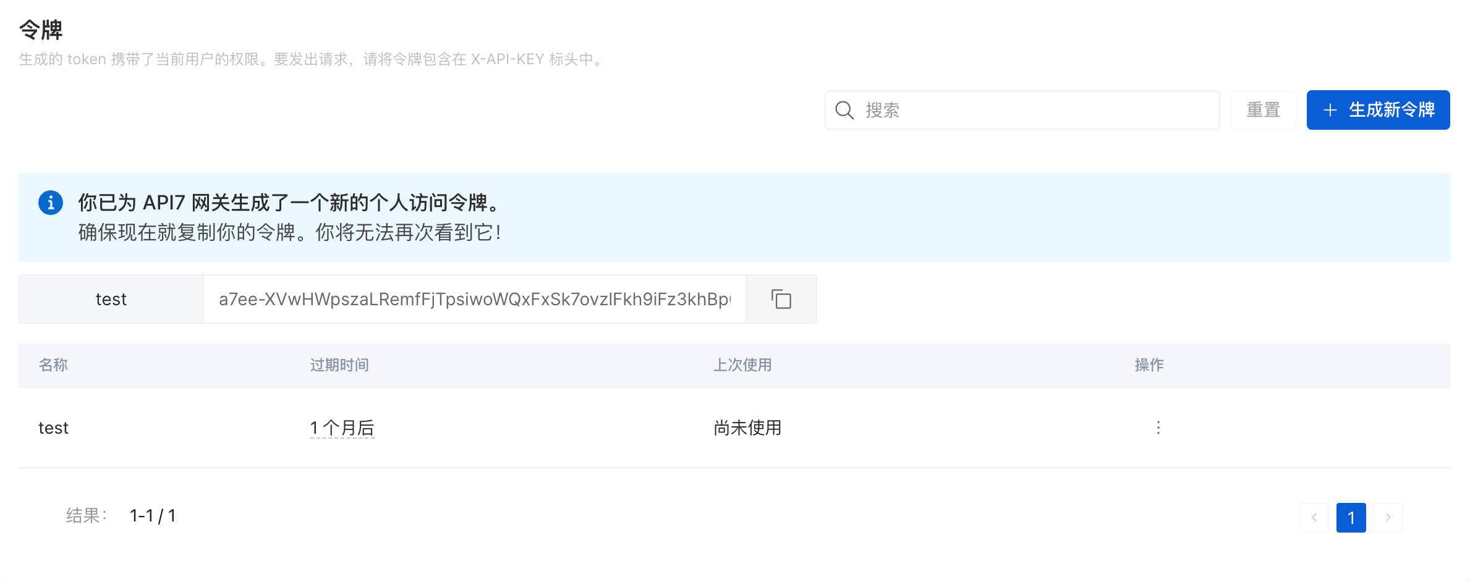Click the blue info icon in the alert
This screenshot has height=582, width=1470.
(x=51, y=203)
